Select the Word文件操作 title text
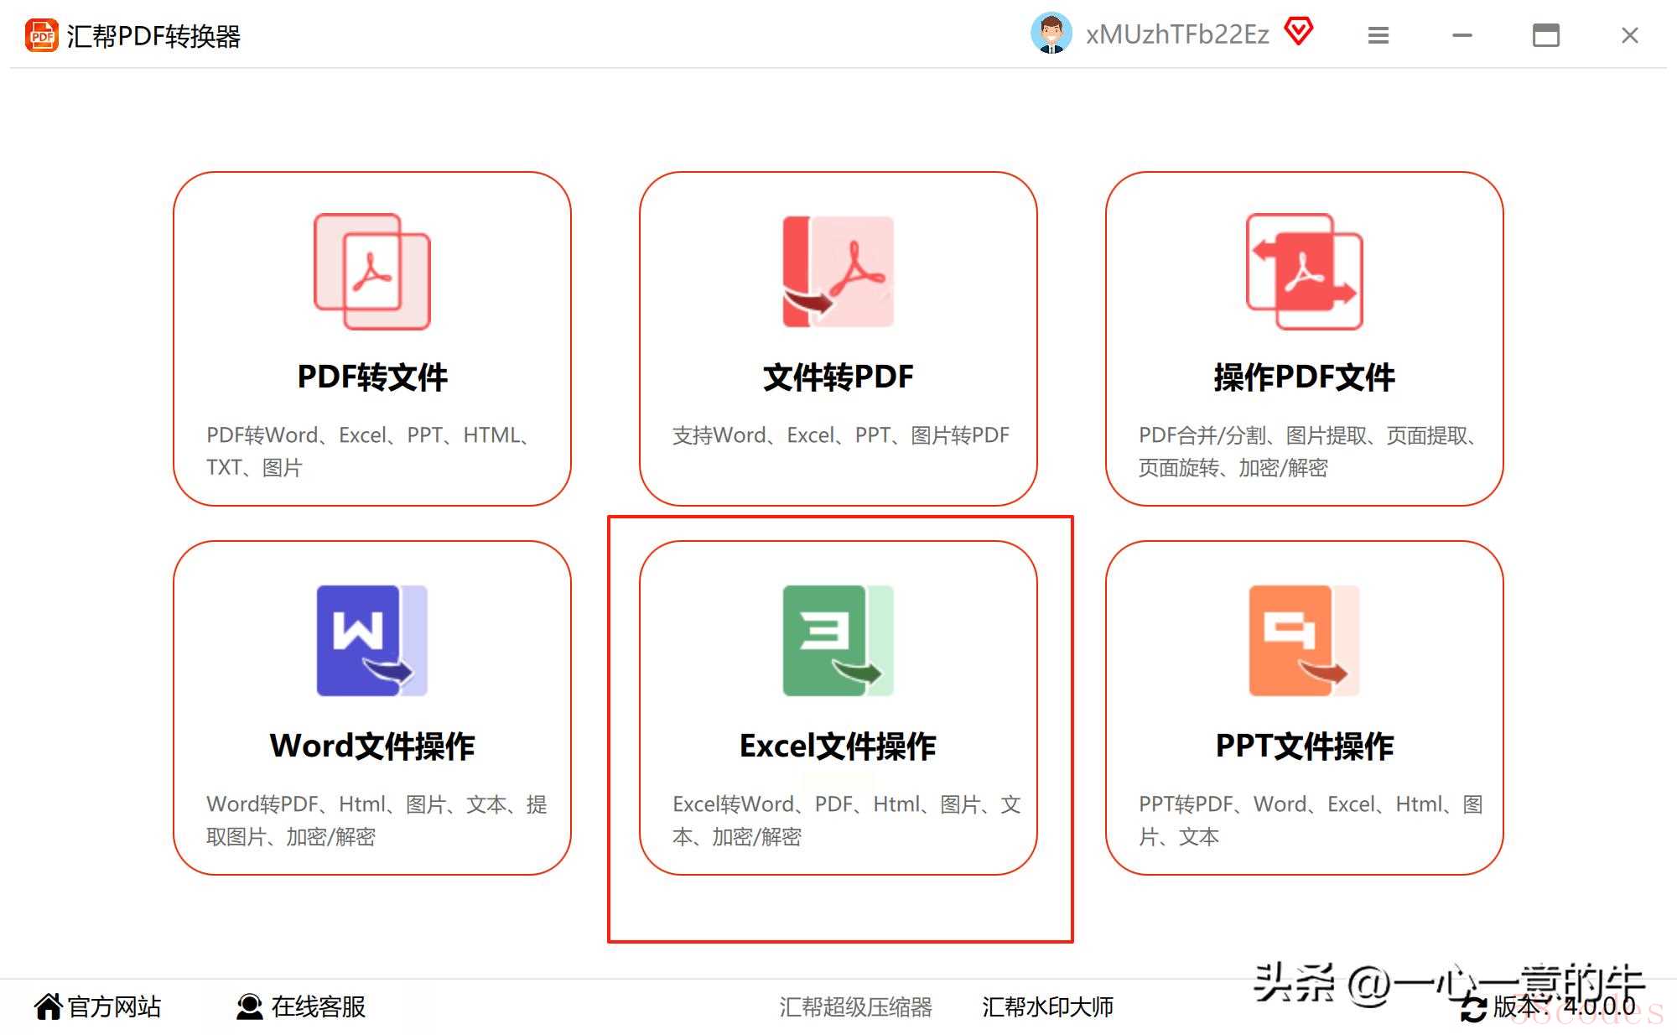The height and width of the screenshot is (1035, 1677). (x=372, y=746)
